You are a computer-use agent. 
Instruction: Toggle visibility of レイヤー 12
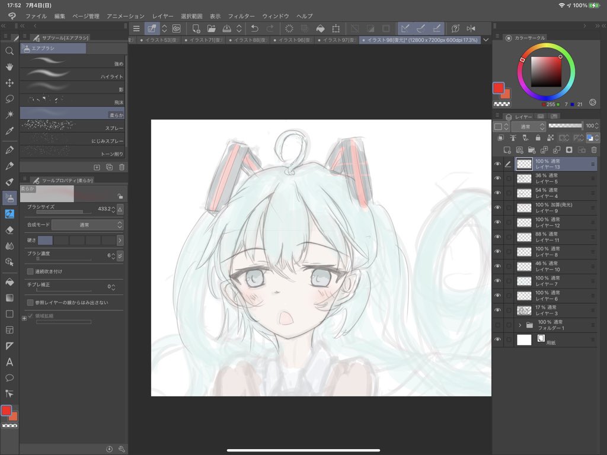(498, 223)
